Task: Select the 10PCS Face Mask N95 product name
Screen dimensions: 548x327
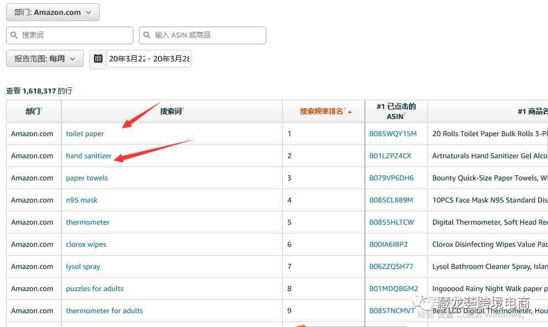Action: pyautogui.click(x=490, y=200)
